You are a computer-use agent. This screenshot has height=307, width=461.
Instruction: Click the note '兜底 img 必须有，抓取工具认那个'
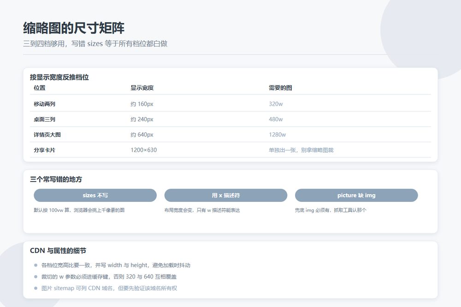331,210
